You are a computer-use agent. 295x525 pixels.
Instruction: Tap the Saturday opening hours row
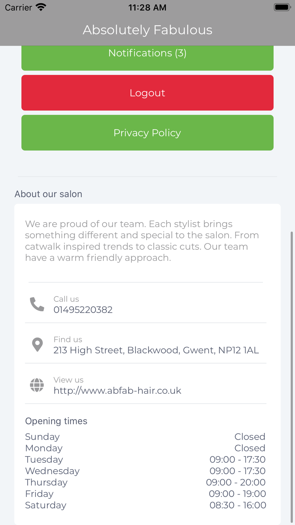[x=145, y=505]
